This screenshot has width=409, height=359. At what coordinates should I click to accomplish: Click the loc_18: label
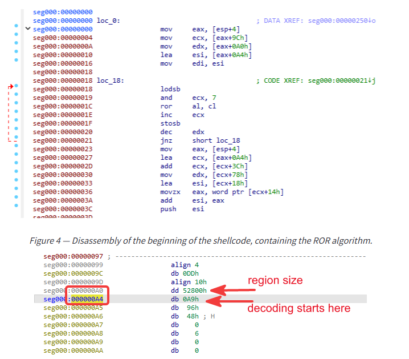(x=111, y=80)
